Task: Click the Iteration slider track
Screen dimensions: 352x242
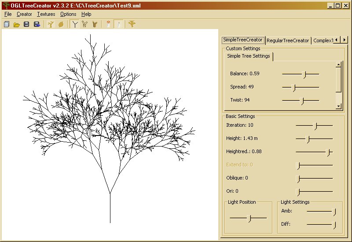Action: (314, 125)
